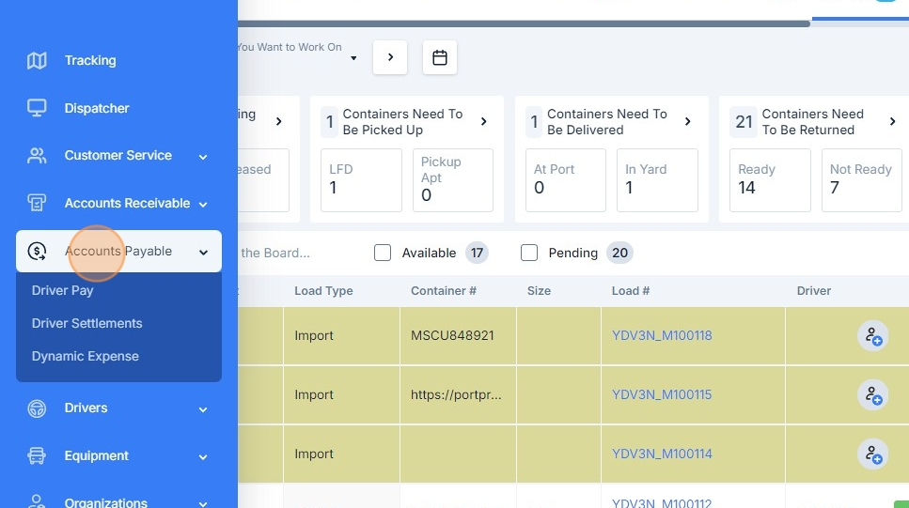Expand Containers Need To Be Delivered
909x508 pixels.
coord(687,121)
